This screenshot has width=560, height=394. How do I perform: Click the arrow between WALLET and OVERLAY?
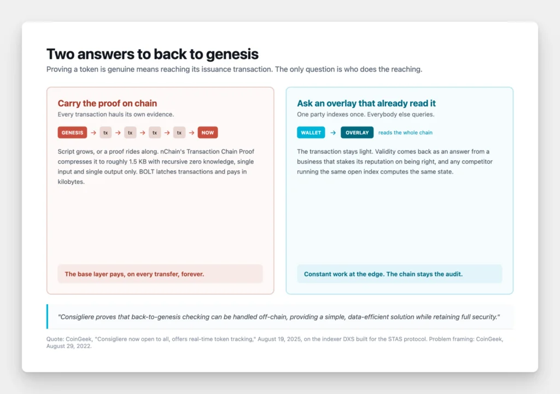tap(333, 132)
